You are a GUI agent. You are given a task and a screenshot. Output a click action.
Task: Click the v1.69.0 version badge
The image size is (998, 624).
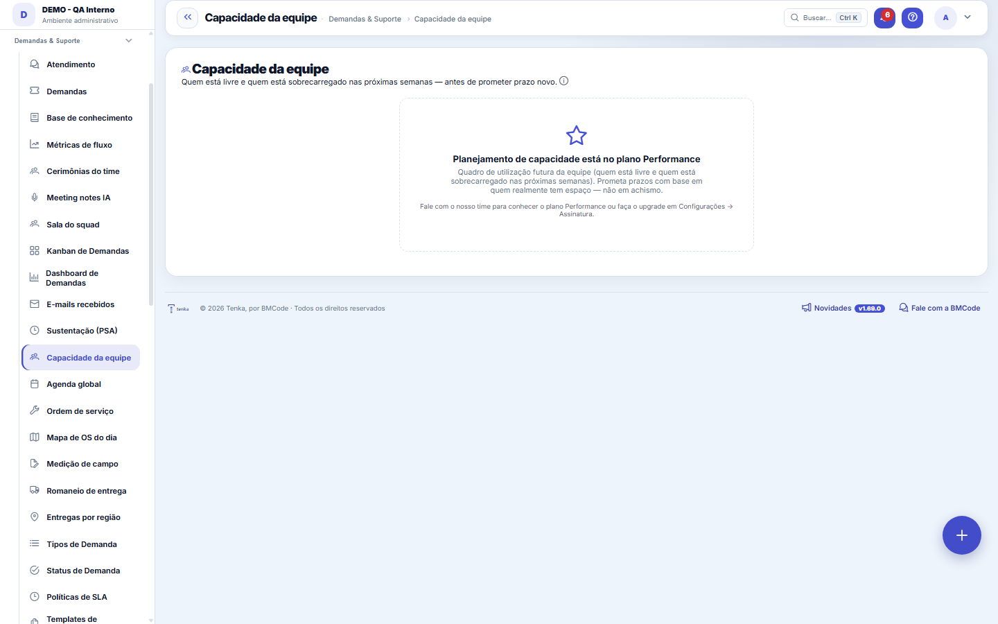[x=870, y=309]
